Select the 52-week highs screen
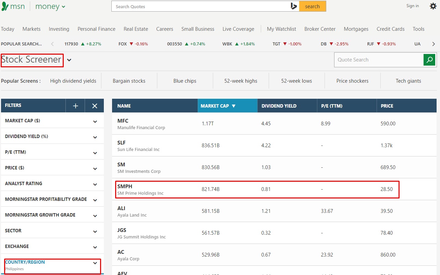The height and width of the screenshot is (275, 440). tap(241, 81)
